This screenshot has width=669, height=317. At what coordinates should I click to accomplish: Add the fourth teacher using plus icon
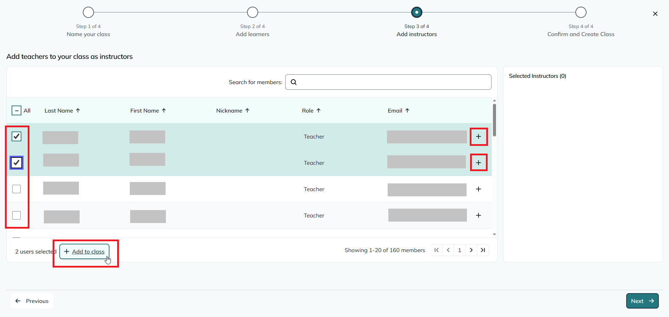pyautogui.click(x=478, y=215)
